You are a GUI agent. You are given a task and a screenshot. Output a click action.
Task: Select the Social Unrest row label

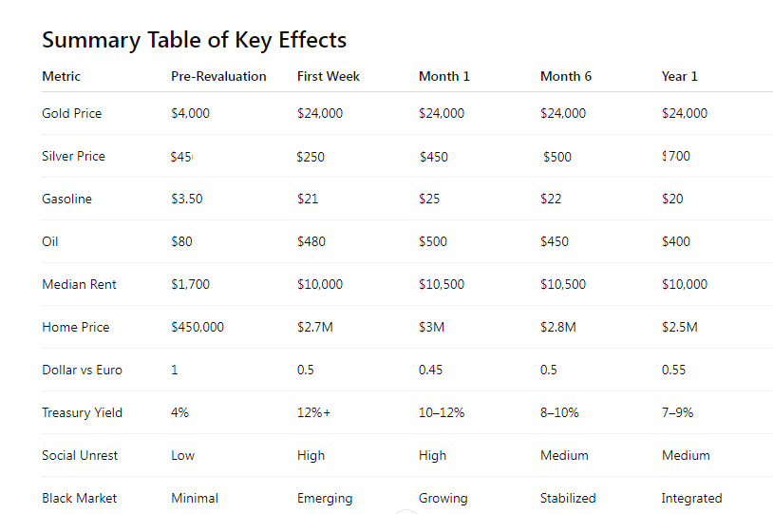[80, 455]
